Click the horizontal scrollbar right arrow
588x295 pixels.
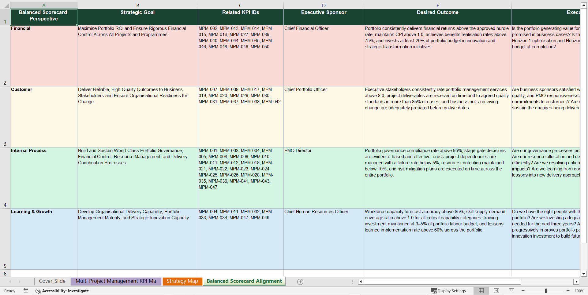(x=576, y=282)
